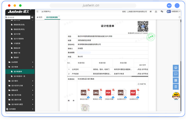This screenshot has height=121, width=186.
Task: Click the print icon in the right floating toolbar
Action: coord(176,67)
